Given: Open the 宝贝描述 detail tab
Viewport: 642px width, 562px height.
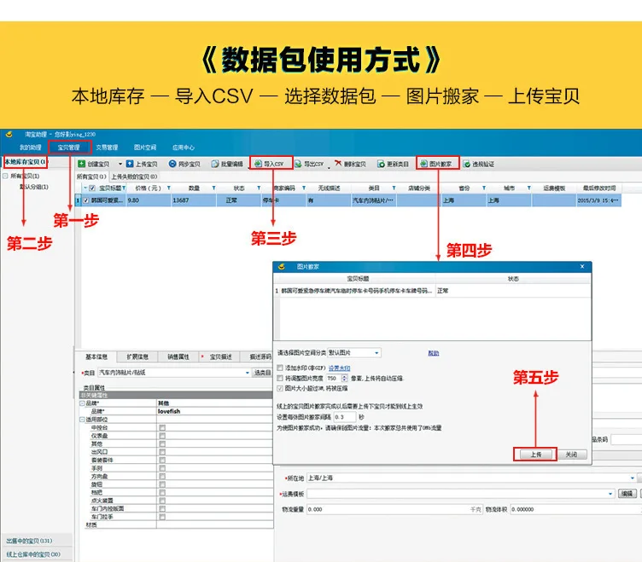Looking at the screenshot, I should [x=220, y=356].
